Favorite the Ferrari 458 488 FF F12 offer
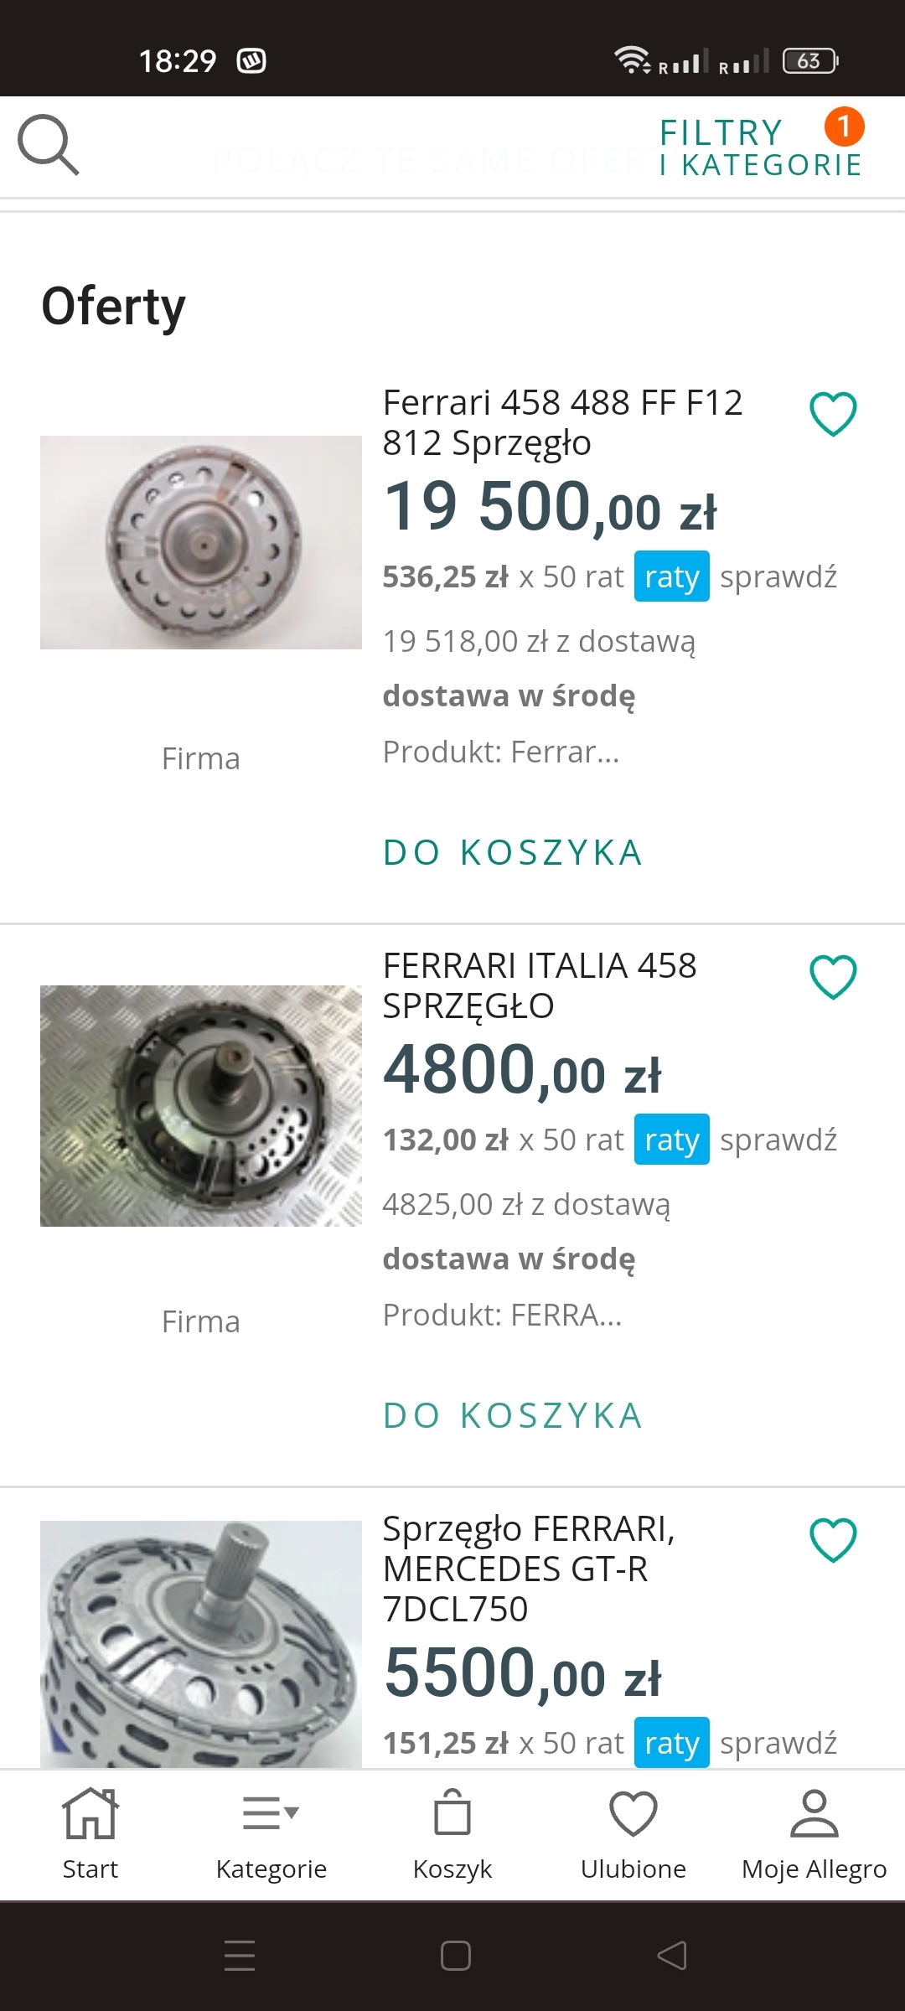The image size is (905, 2011). pos(833,414)
